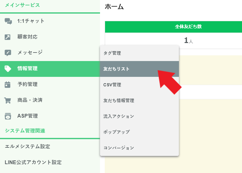Click the 顧客対応 arrow icon
The height and width of the screenshot is (173, 242).
point(8,37)
